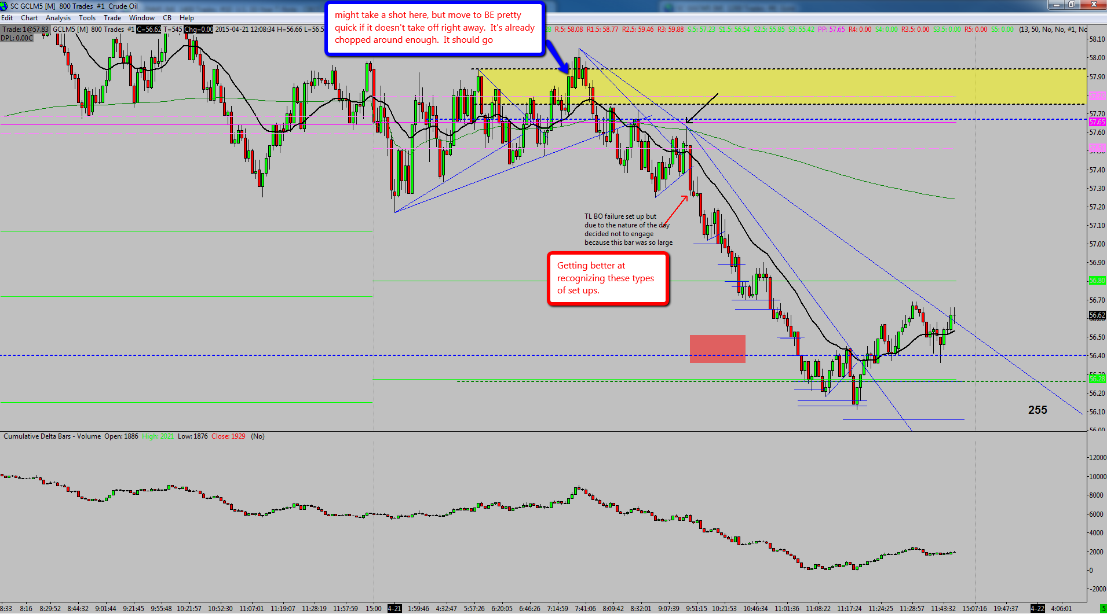Click the '15:00' label on the time axis
Viewport: 1107px width, 614px height.
point(374,609)
